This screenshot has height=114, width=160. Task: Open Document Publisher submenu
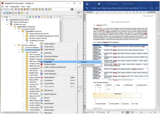tap(59, 56)
